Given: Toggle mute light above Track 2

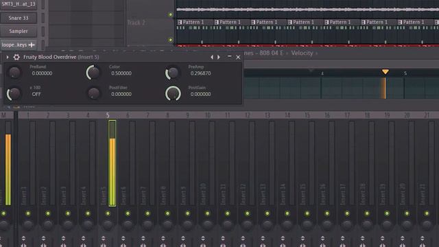Looking at the screenshot, I should click(170, 14).
